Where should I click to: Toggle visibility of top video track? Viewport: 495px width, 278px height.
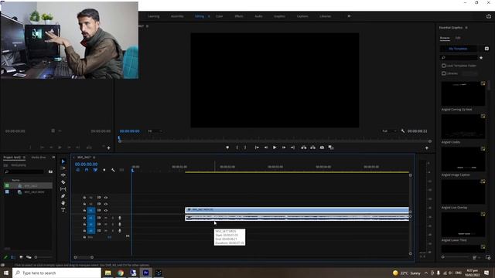coord(106,198)
